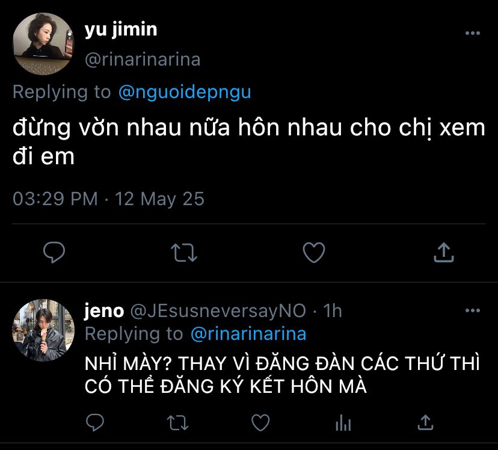Retweet yu jimin's main tweet

tap(184, 253)
